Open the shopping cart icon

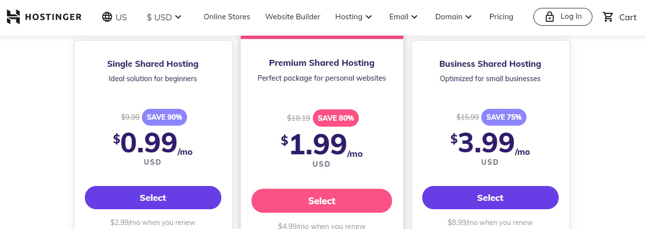tap(608, 17)
